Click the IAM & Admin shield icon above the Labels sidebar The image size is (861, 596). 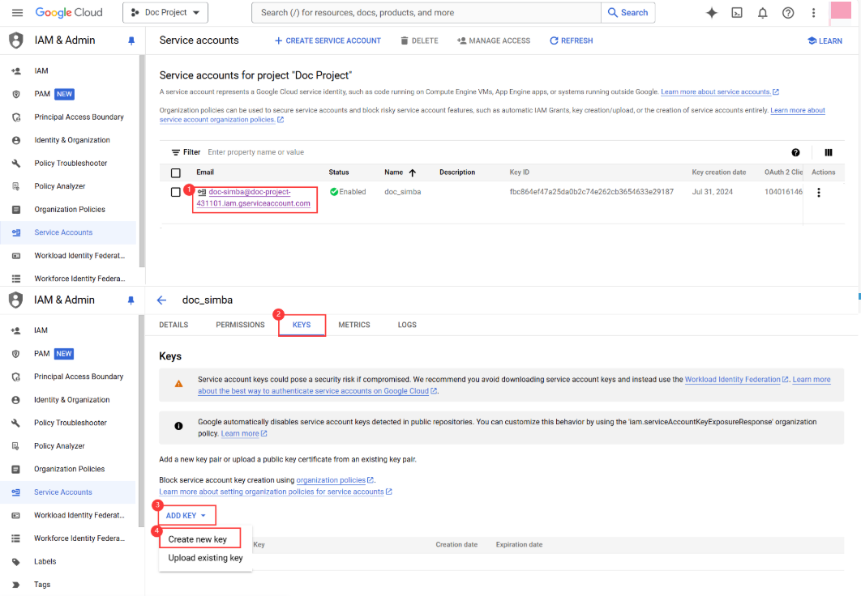click(x=16, y=300)
